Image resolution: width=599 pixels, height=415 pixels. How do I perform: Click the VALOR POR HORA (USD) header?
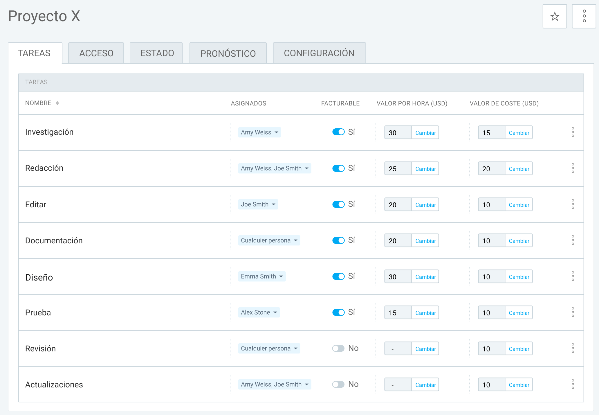pyautogui.click(x=412, y=103)
